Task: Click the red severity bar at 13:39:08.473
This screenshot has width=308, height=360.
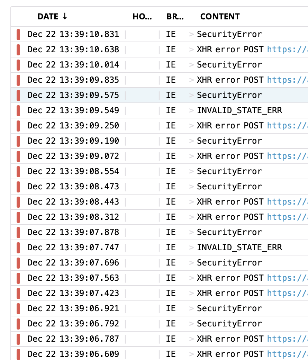Action: 18,186
